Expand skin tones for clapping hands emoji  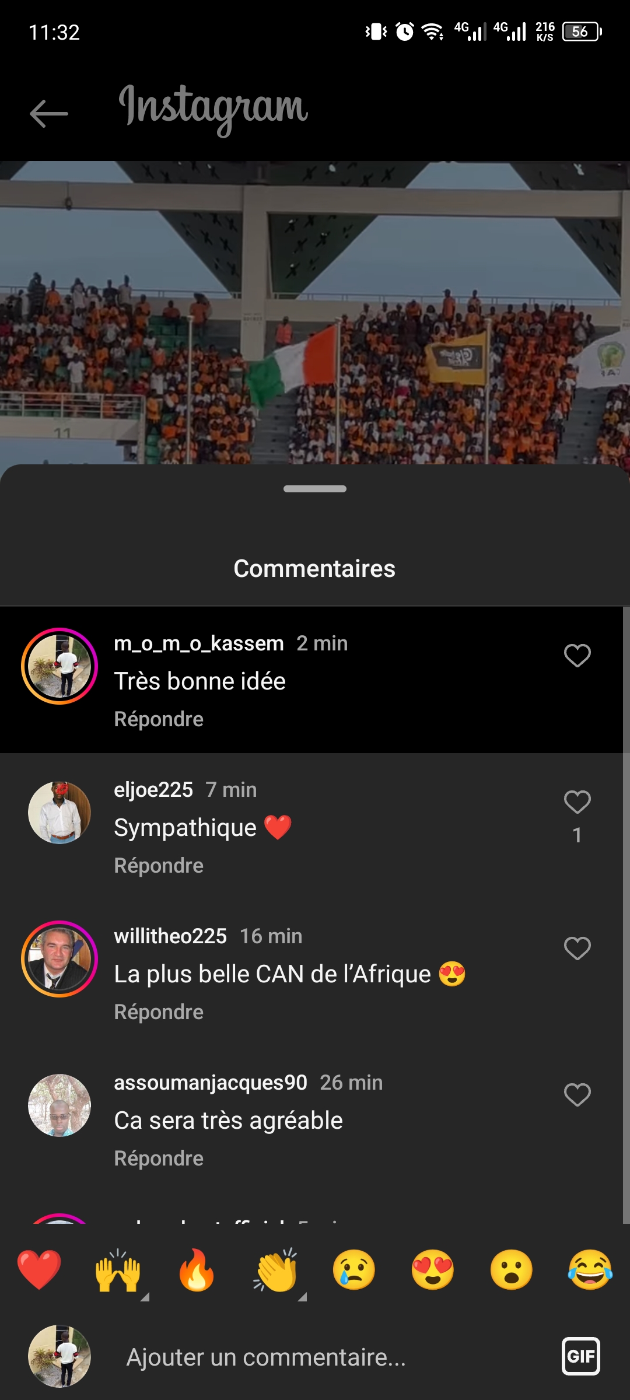302,1296
